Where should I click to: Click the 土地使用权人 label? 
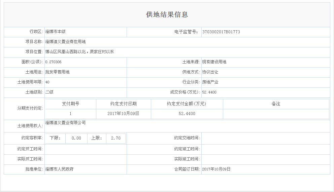pyautogui.click(x=30, y=126)
